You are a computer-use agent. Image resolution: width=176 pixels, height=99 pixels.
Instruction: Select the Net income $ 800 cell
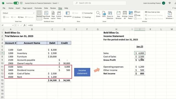pos(140,73)
